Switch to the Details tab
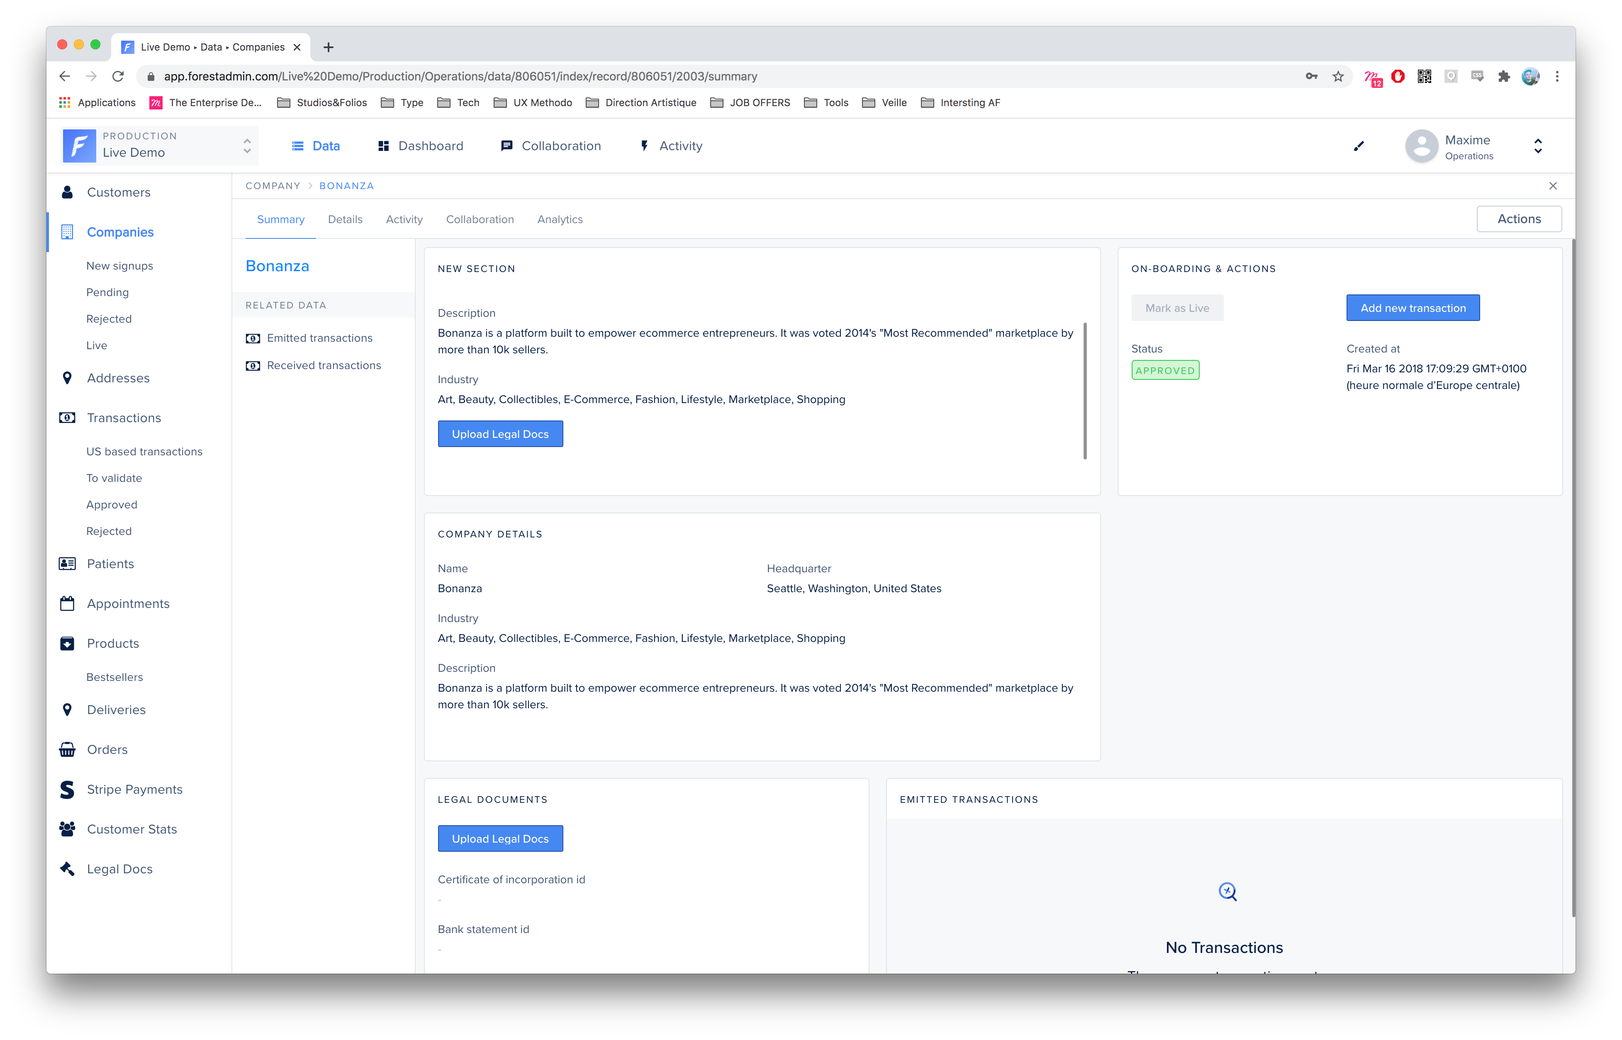Screen dimensions: 1622x1040 point(345,219)
